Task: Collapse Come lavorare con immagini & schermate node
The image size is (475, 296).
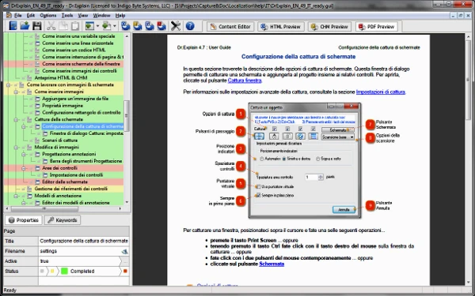Action: coord(8,85)
